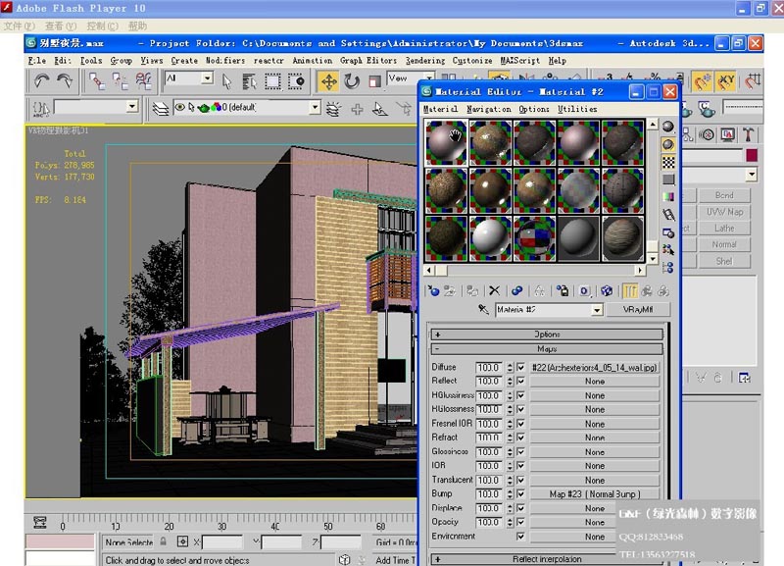Click the Reflect map None button

pyautogui.click(x=595, y=382)
